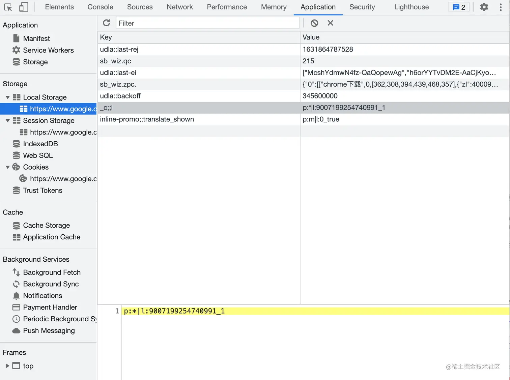The width and height of the screenshot is (510, 380).
Task: Clear all storage entries with the circle-slash icon
Action: click(314, 23)
